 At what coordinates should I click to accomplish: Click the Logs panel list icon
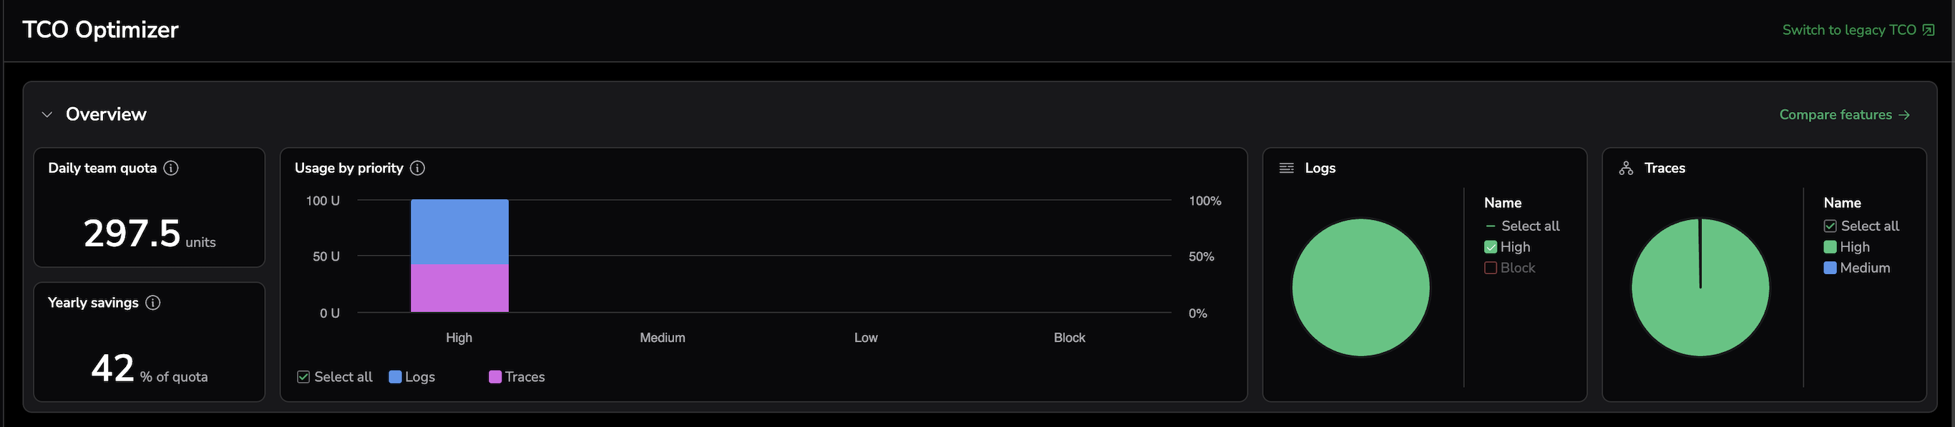point(1287,168)
